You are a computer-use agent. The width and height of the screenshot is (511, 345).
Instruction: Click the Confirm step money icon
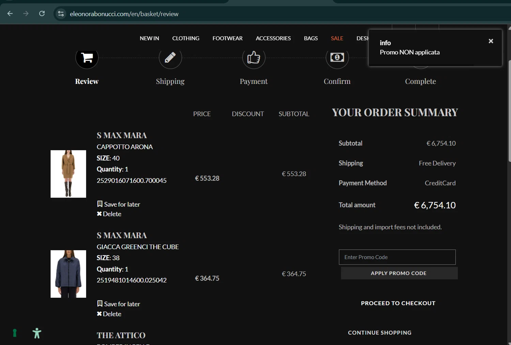click(x=337, y=57)
